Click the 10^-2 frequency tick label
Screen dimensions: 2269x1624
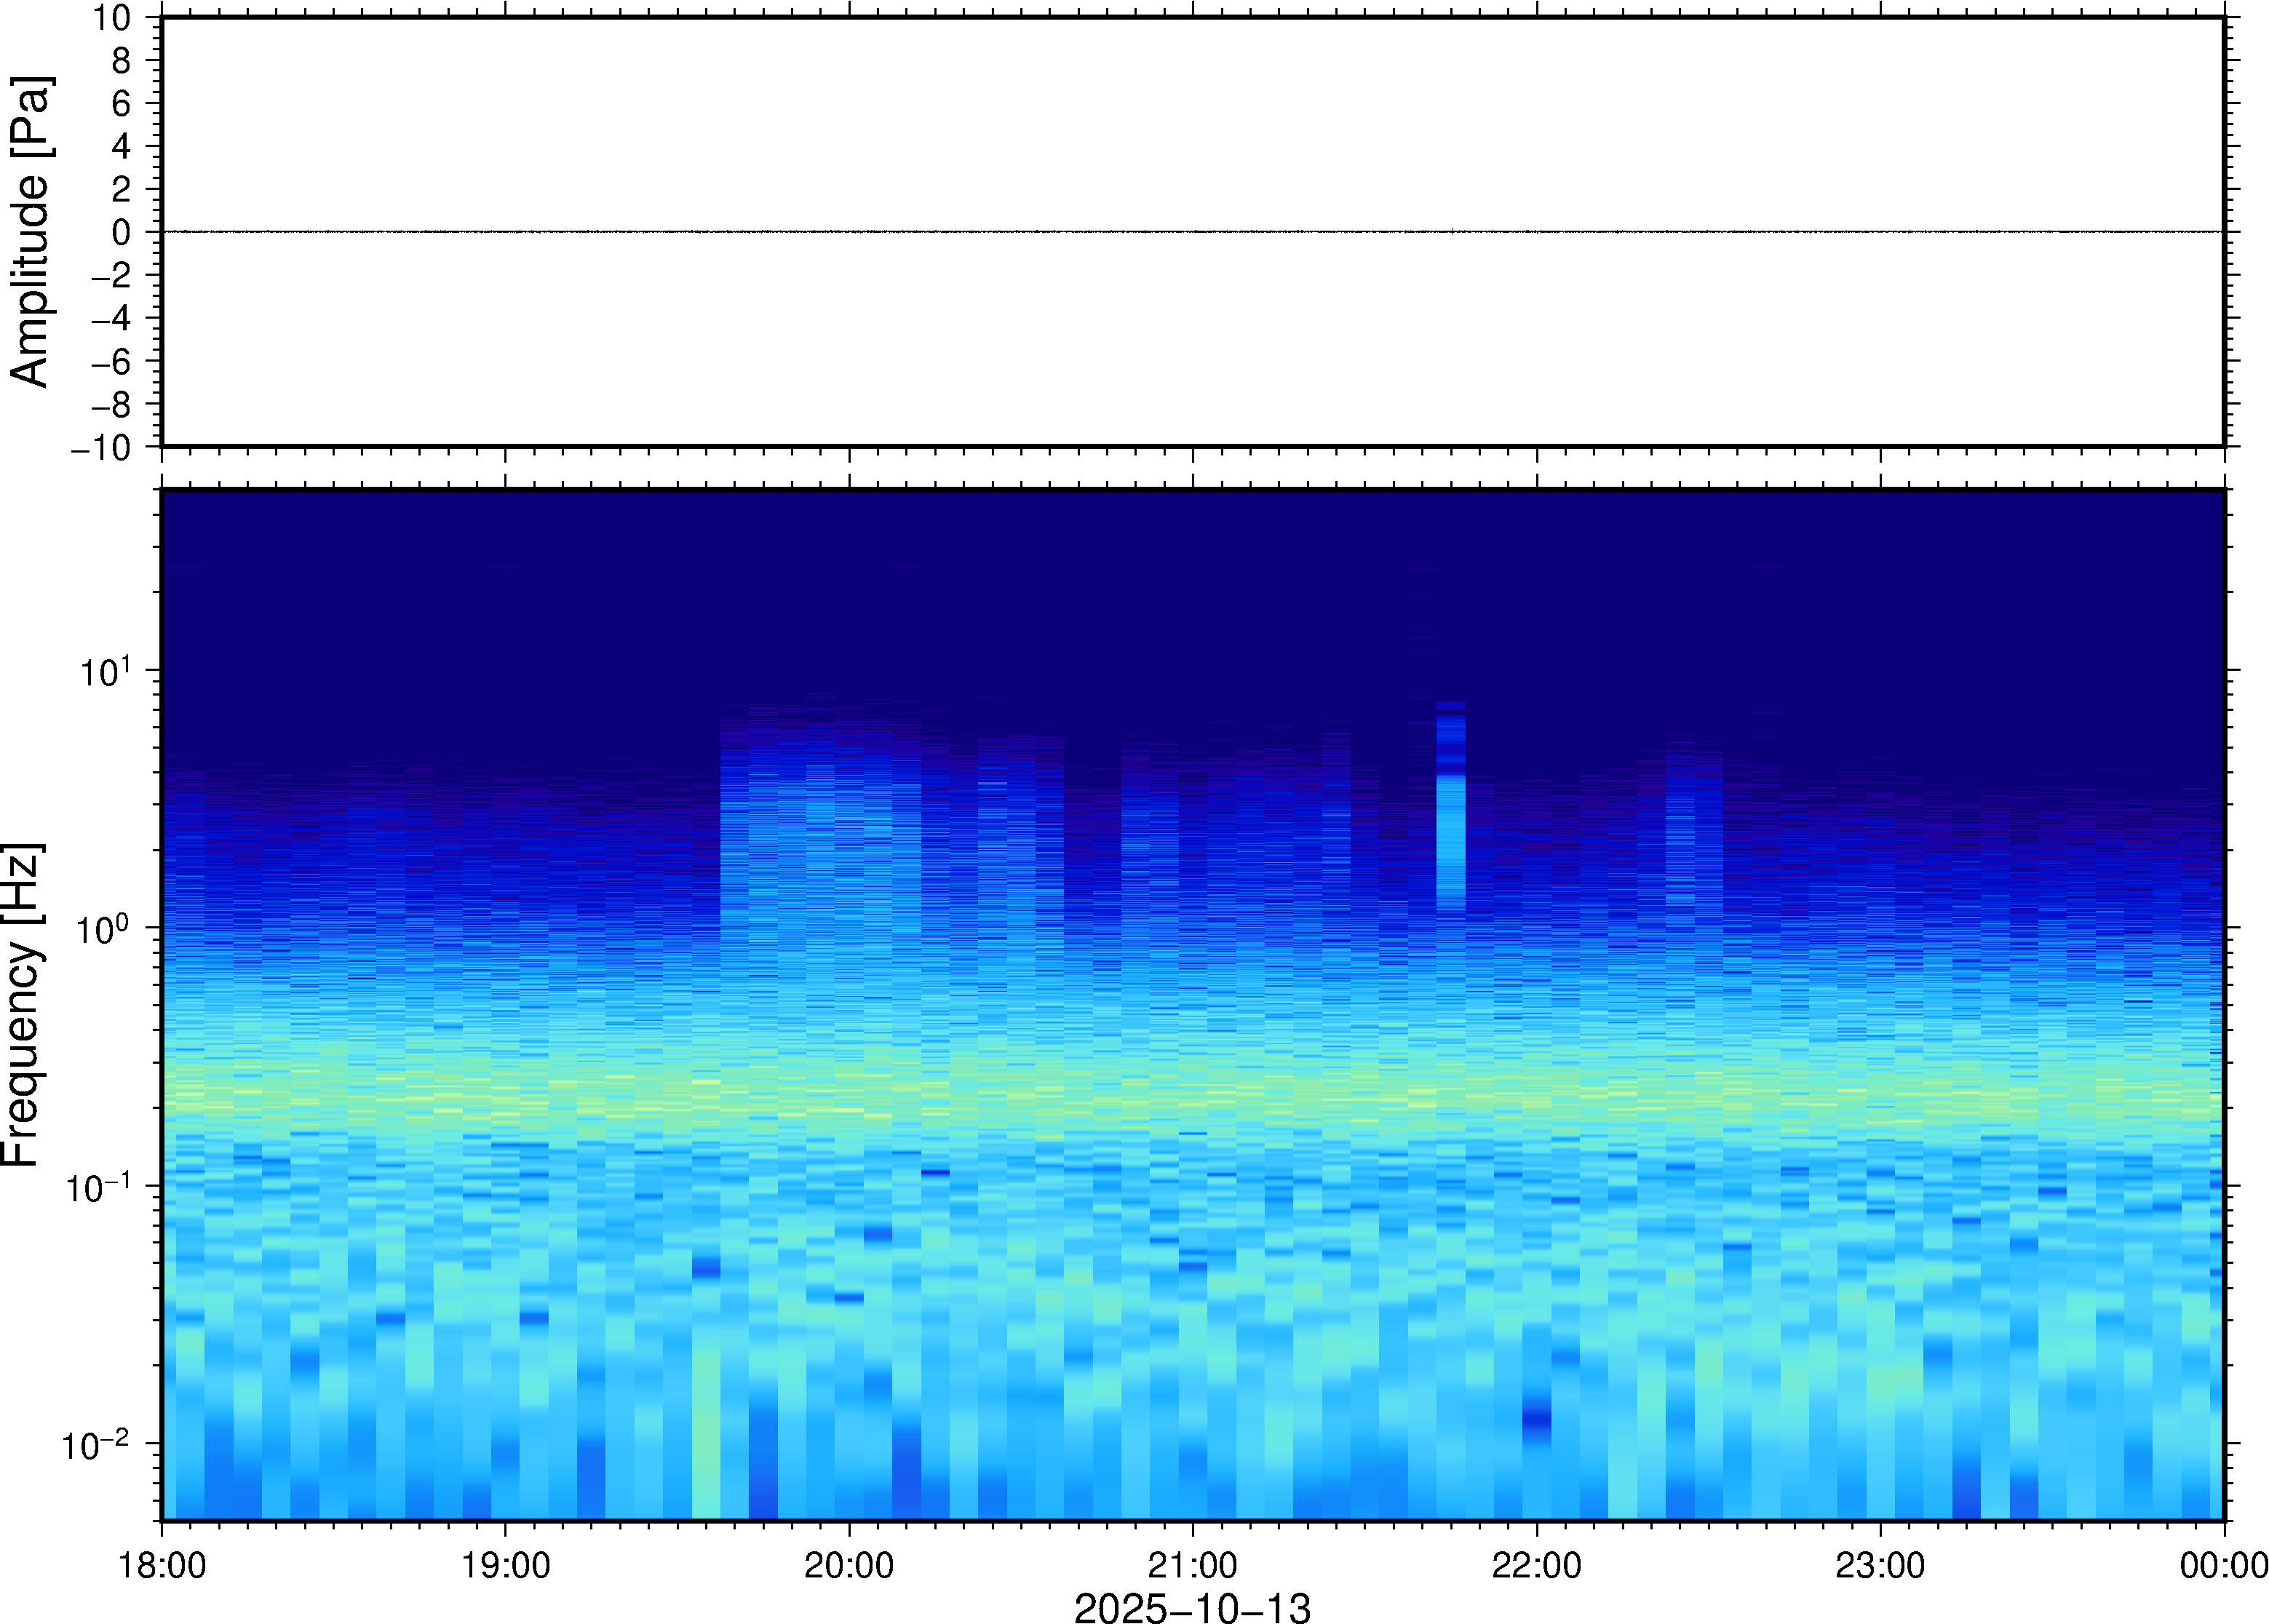(96, 1445)
